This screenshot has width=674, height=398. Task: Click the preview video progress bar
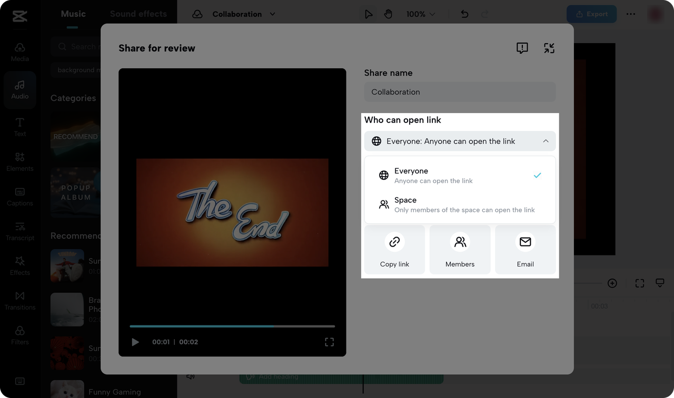232,326
